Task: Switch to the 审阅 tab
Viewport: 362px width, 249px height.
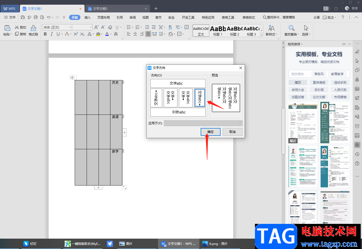Action: [133, 17]
